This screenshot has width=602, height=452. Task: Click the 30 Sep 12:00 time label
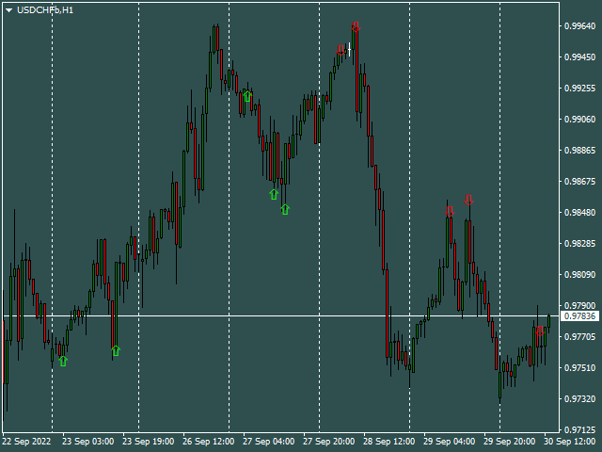(570, 442)
